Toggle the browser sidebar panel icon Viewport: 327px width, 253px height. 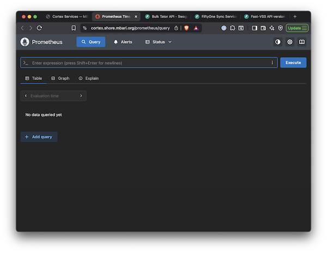255,28
